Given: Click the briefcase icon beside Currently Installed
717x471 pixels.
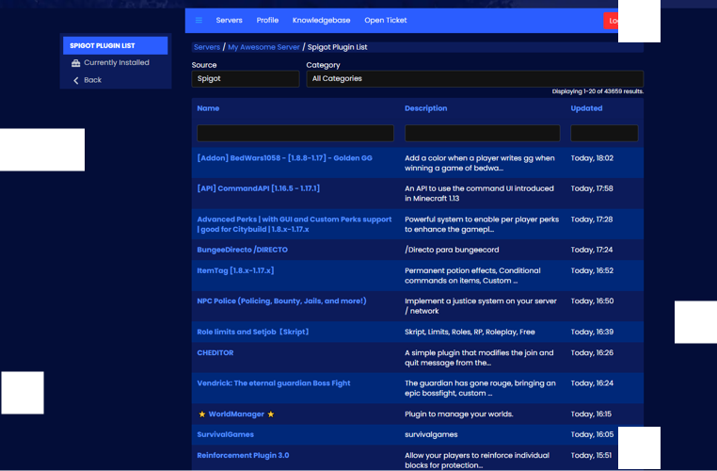Looking at the screenshot, I should 76,63.
